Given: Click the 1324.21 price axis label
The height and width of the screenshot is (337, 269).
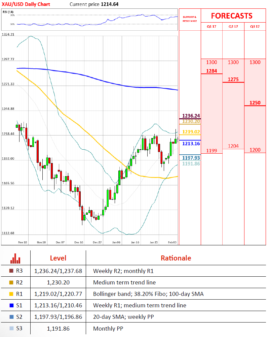Looking at the screenshot, I should (x=8, y=34).
